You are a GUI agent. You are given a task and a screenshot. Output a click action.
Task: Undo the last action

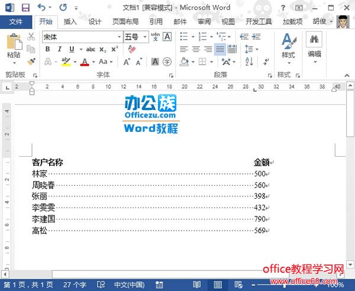tap(41, 8)
